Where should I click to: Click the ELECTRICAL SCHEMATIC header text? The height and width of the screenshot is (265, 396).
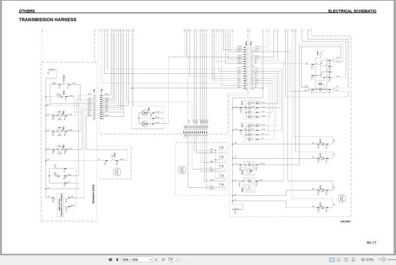[x=352, y=11]
